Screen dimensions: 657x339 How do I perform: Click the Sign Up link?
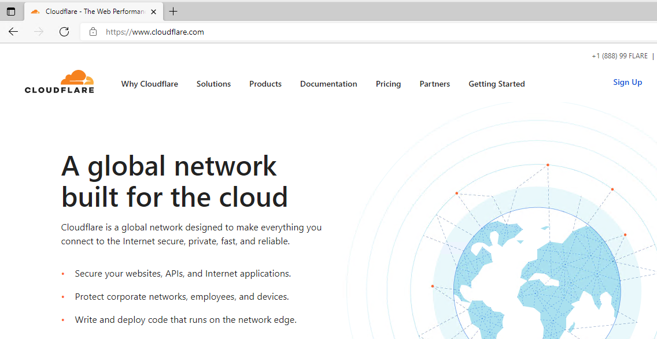click(x=628, y=82)
